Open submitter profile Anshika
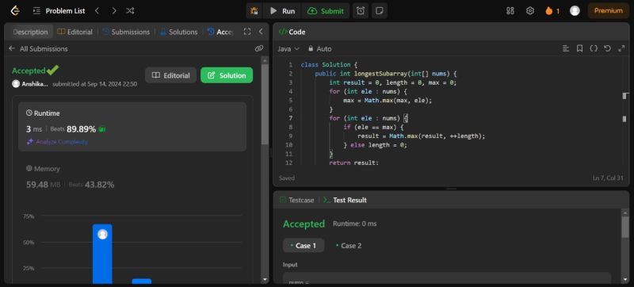The height and width of the screenshot is (287, 634). 30,84
